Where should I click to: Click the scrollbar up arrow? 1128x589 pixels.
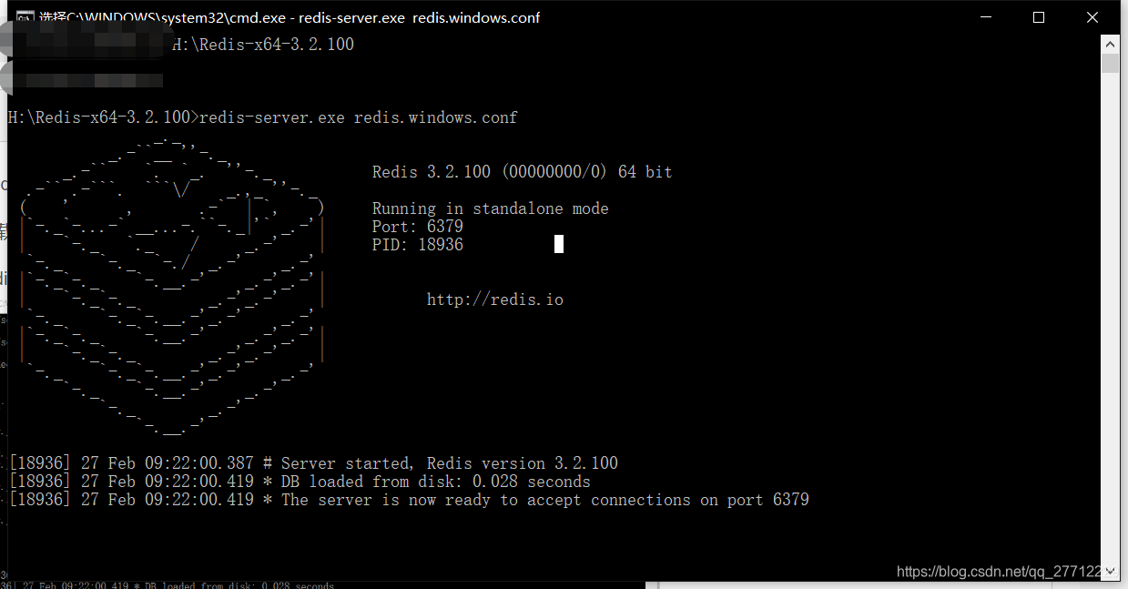tap(1110, 45)
